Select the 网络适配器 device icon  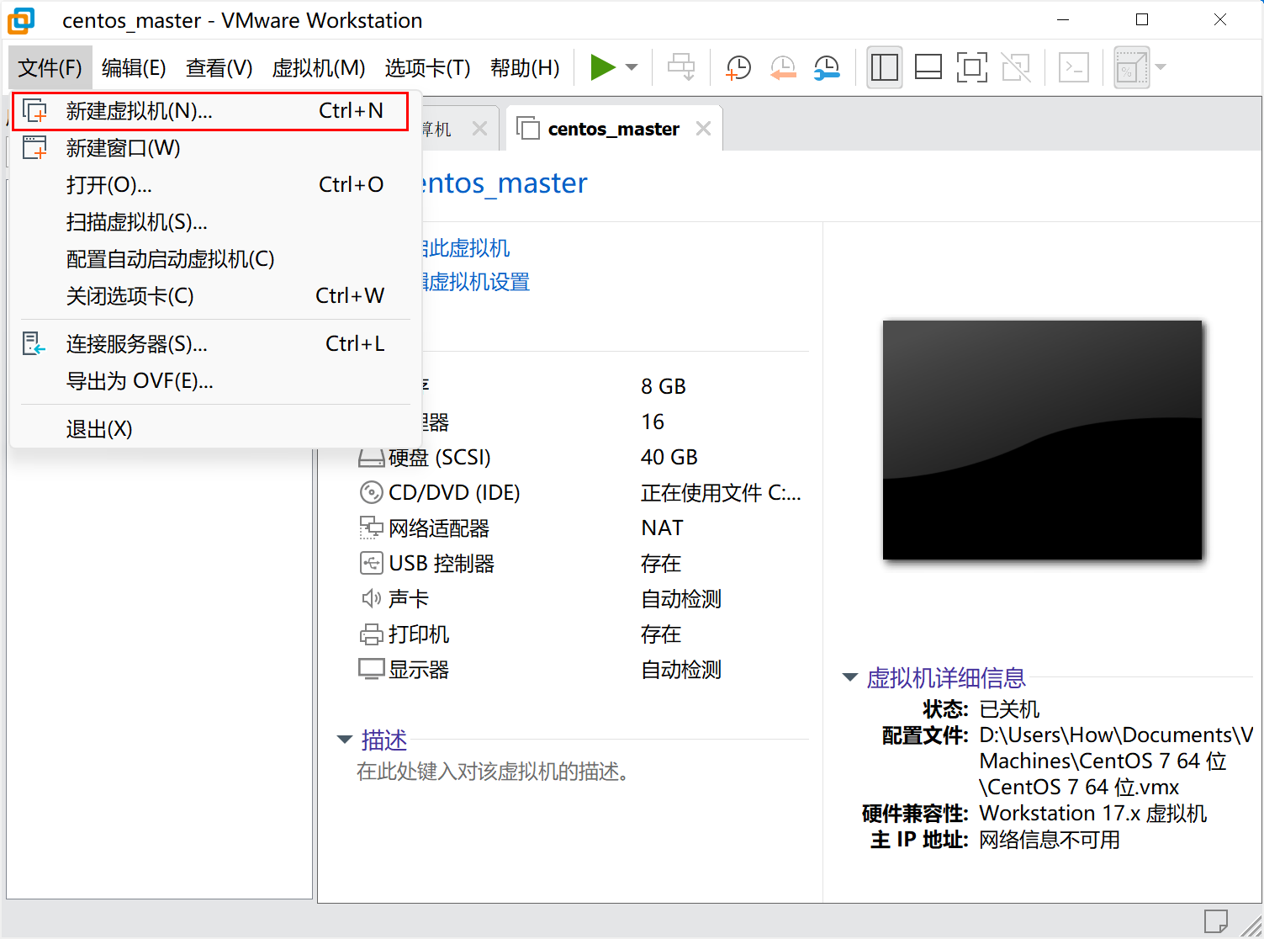click(371, 528)
